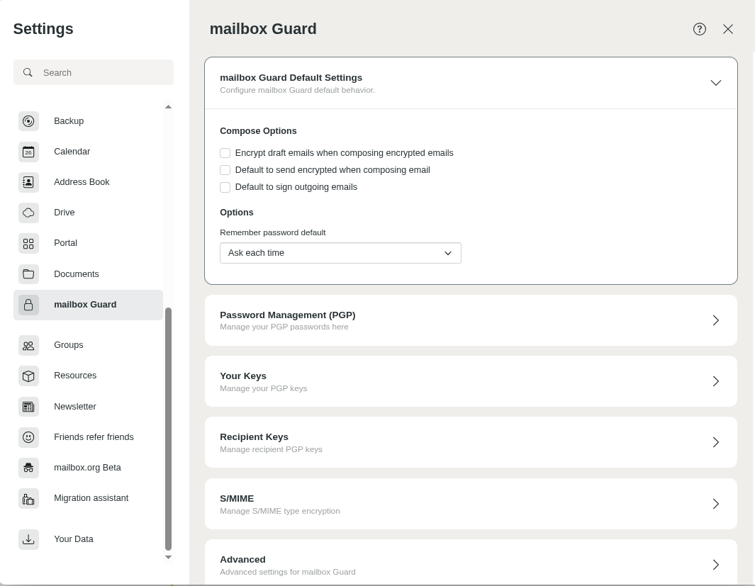Select the mailbox.org Beta icon
The width and height of the screenshot is (755, 586).
pos(28,468)
